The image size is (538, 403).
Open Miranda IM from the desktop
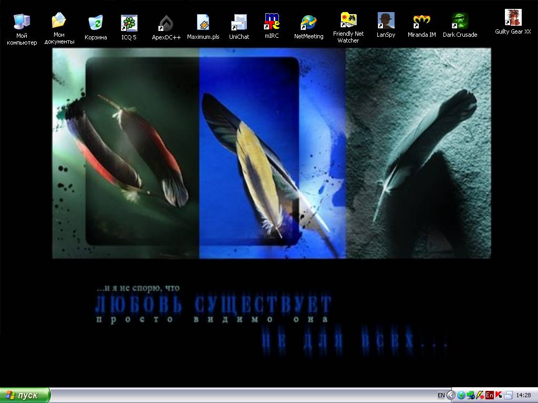point(421,21)
